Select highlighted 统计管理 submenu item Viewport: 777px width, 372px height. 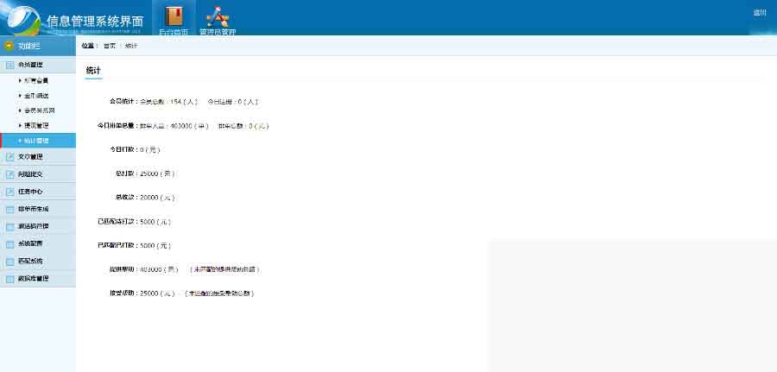(x=38, y=141)
